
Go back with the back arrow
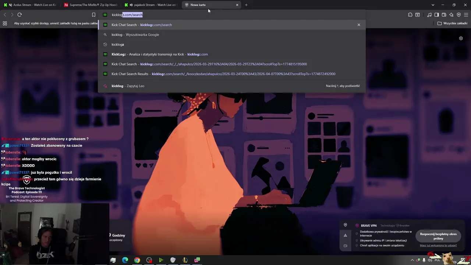click(x=5, y=15)
